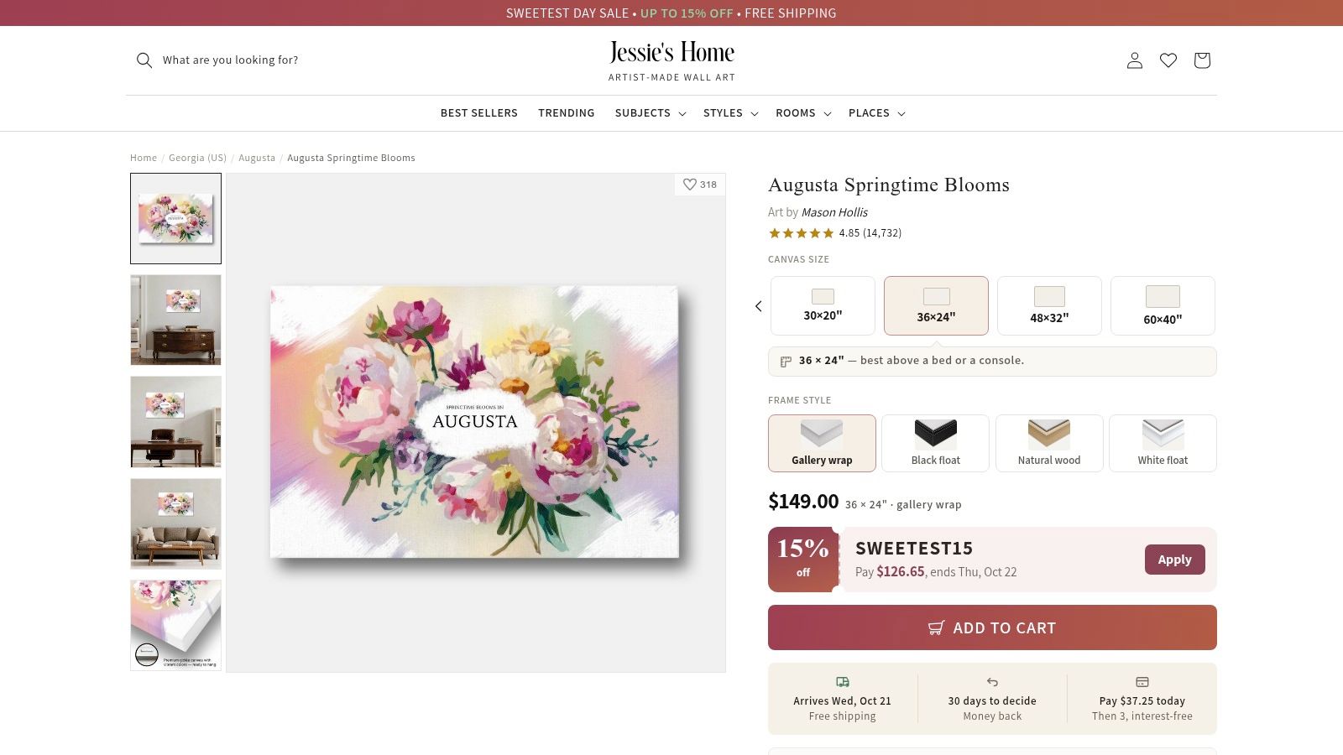This screenshot has width=1343, height=755.
Task: Click the payment card icon above Pay $37.25
Action: pyautogui.click(x=1142, y=682)
